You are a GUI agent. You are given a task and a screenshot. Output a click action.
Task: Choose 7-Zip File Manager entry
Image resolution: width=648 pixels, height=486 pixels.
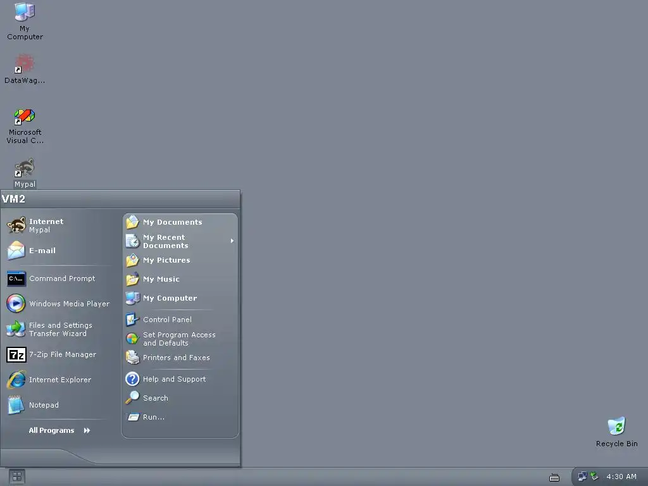click(60, 354)
